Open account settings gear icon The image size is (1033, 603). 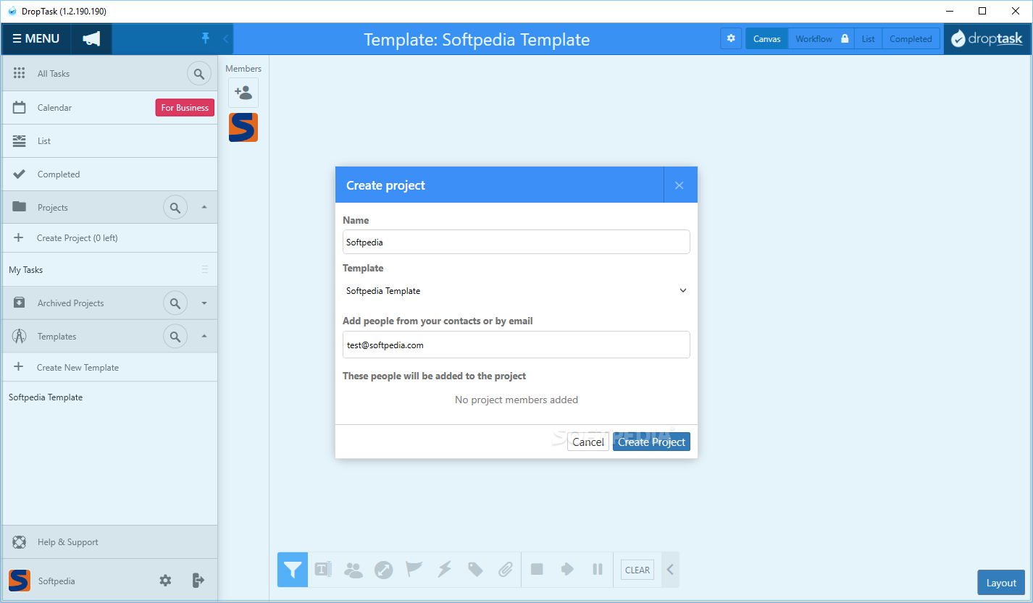pyautogui.click(x=166, y=581)
